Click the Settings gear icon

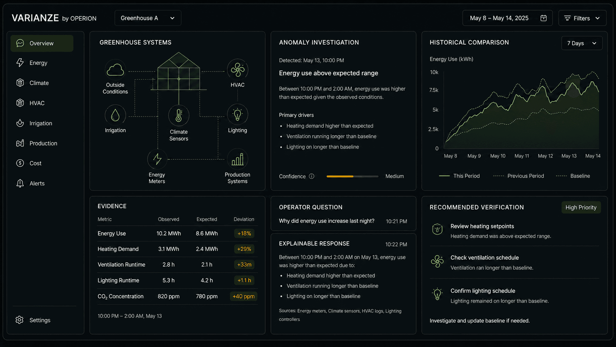point(20,320)
